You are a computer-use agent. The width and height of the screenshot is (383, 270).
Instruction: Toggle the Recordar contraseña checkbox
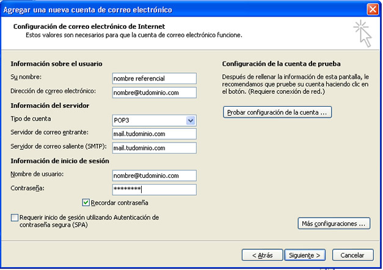[x=86, y=202]
